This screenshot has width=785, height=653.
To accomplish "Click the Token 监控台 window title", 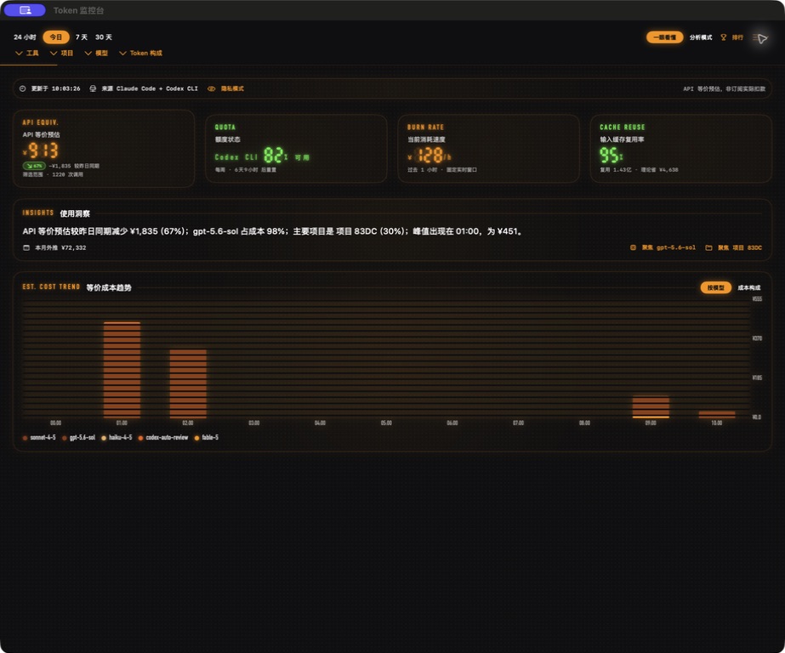I will pyautogui.click(x=78, y=10).
